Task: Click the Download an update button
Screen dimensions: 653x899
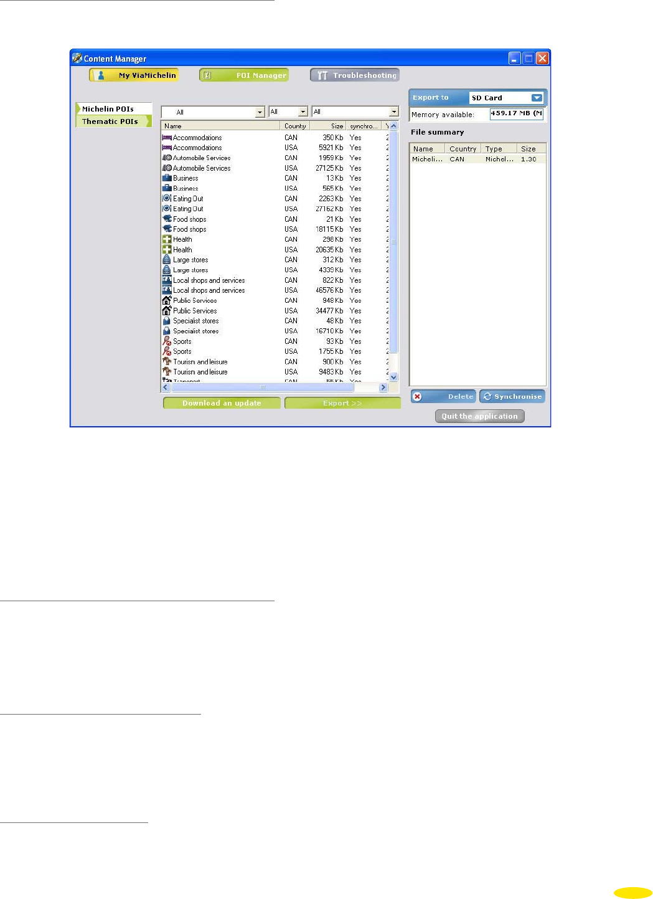Action: point(222,403)
